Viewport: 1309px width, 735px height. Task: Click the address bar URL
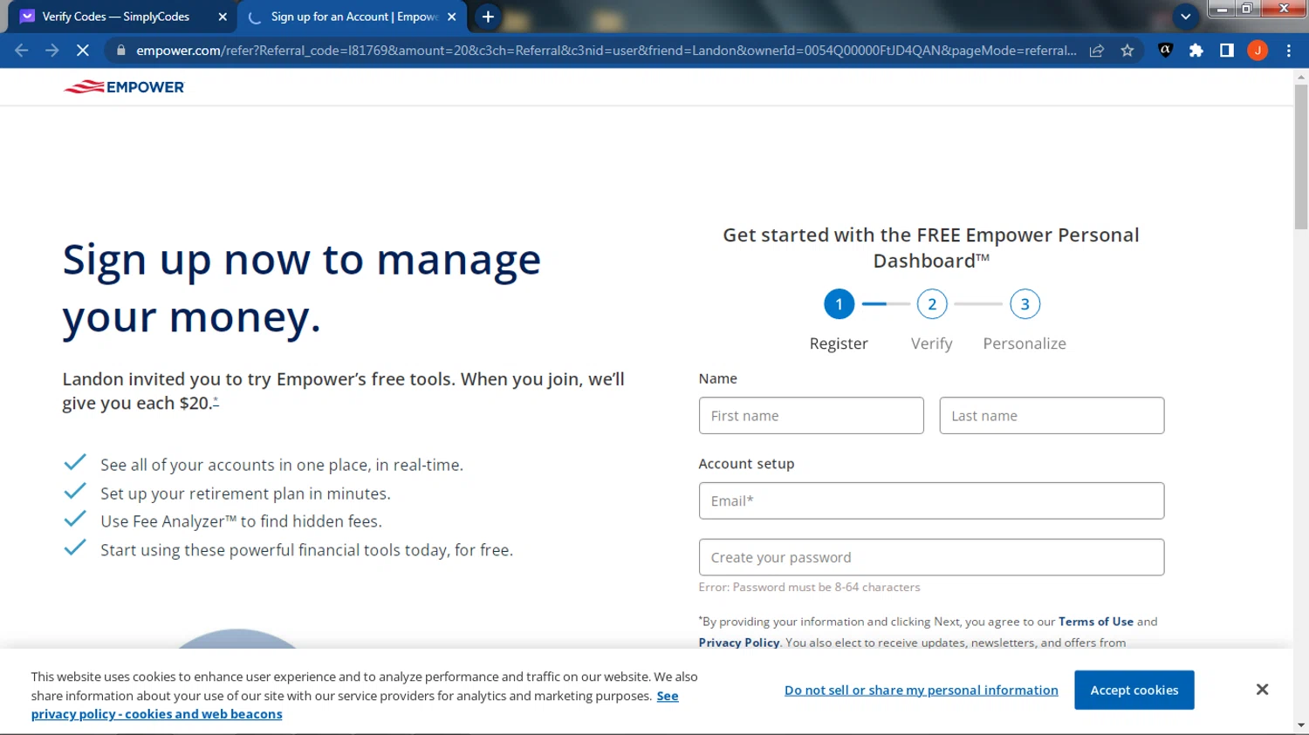pyautogui.click(x=607, y=51)
